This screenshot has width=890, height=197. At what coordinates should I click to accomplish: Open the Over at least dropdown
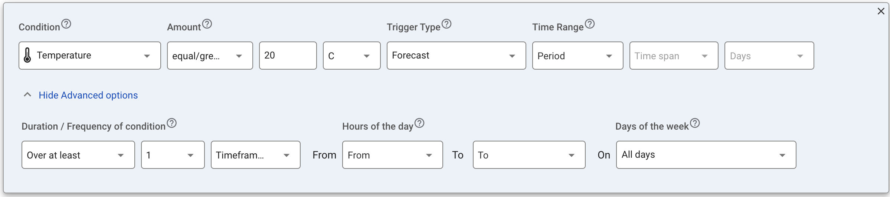pyautogui.click(x=78, y=155)
